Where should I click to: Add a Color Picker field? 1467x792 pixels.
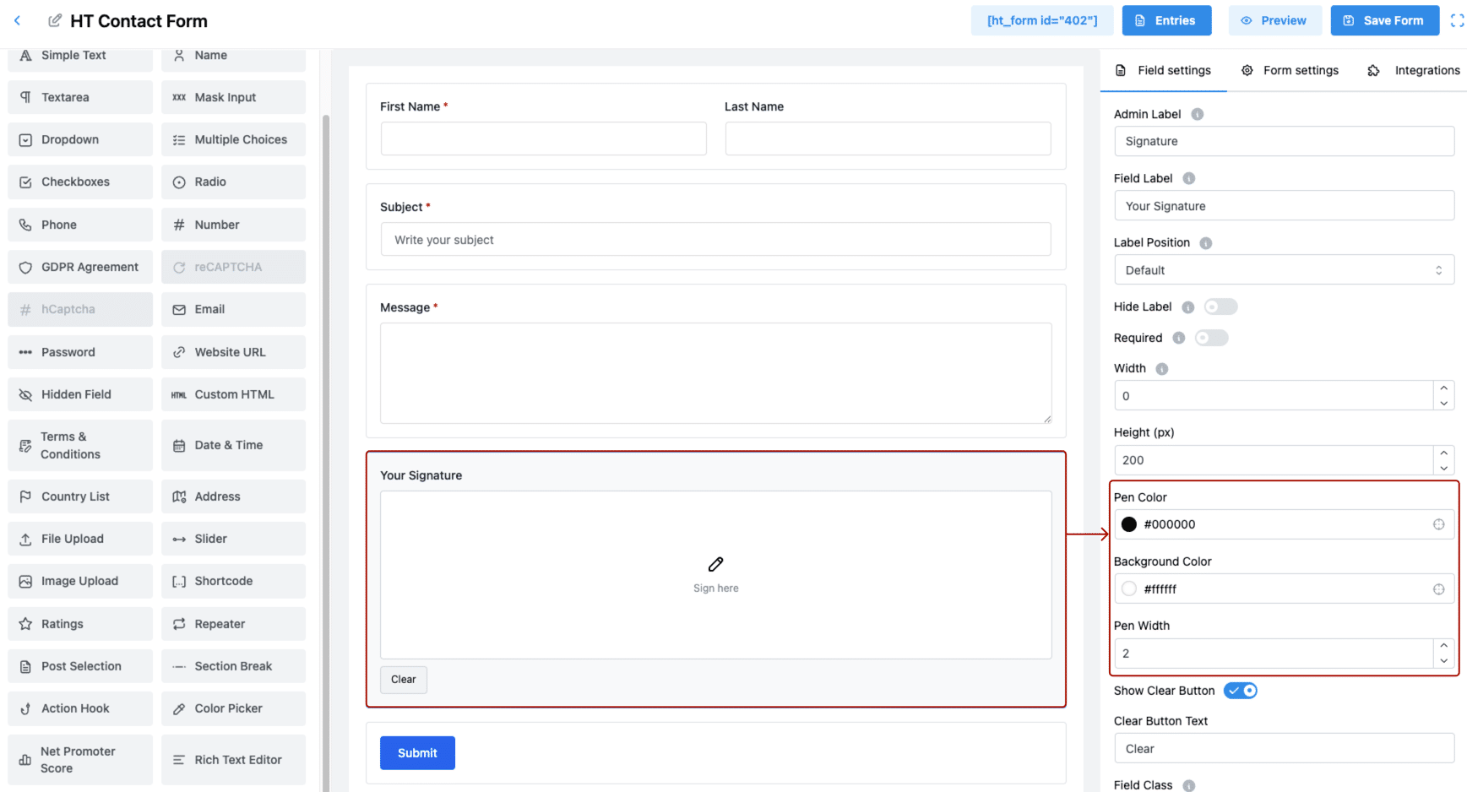tap(233, 708)
